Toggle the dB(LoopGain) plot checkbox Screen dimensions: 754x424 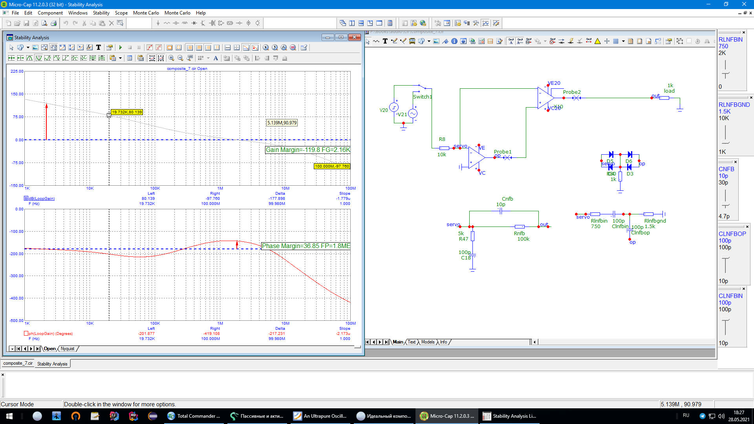(x=26, y=199)
